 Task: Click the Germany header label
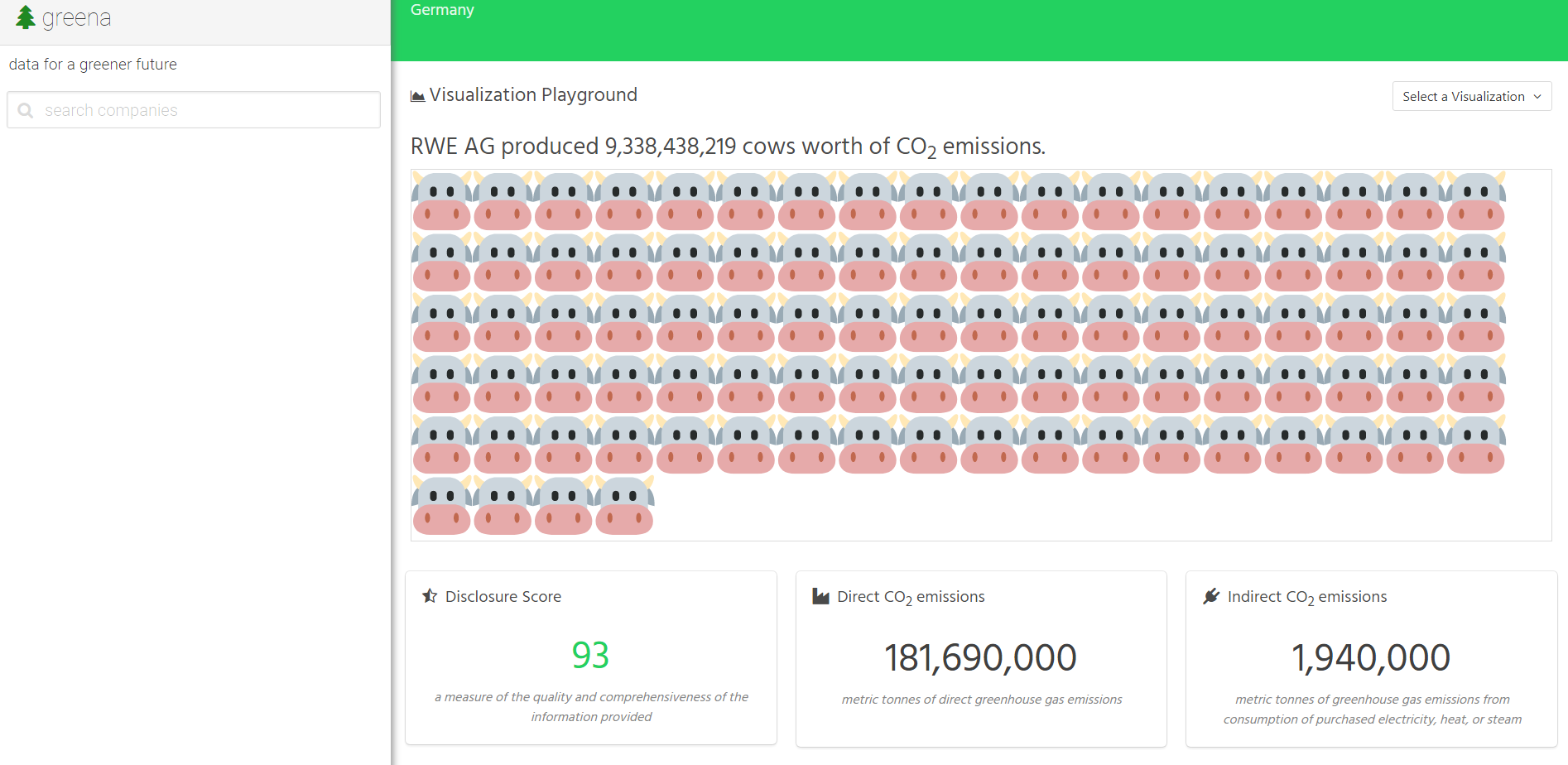442,10
